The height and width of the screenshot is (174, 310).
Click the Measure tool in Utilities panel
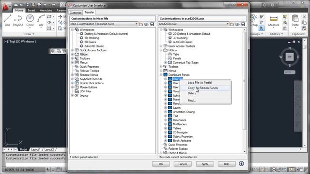[274, 21]
